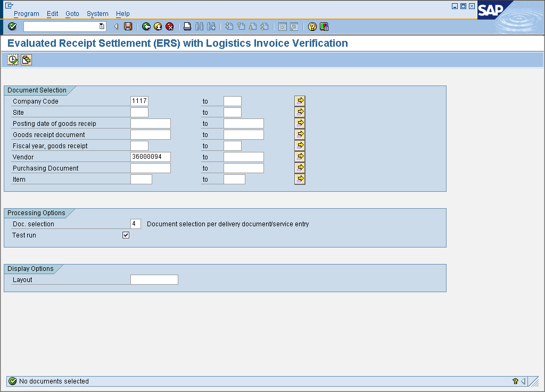Image resolution: width=545 pixels, height=392 pixels.
Task: Click the command input field
Action: 61,27
